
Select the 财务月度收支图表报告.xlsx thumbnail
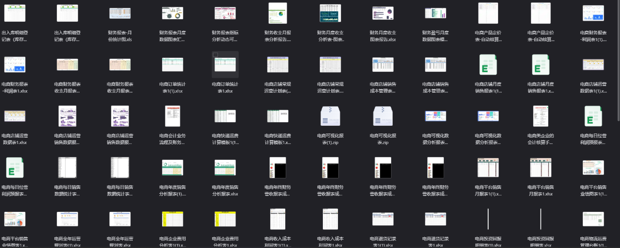click(383, 13)
